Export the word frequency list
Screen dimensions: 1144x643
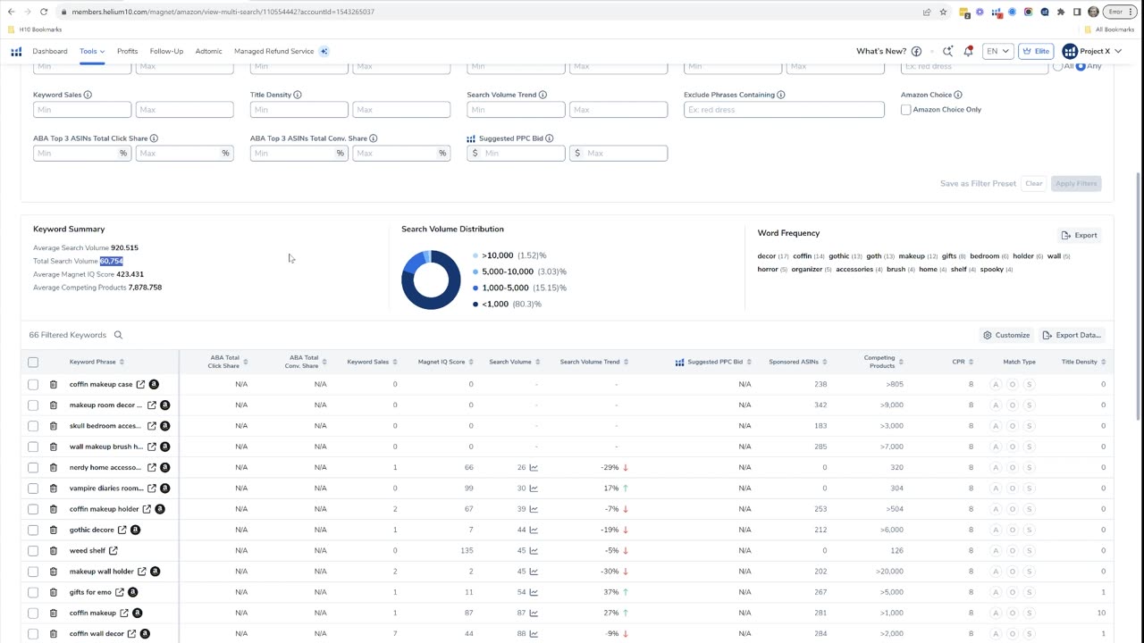pyautogui.click(x=1080, y=235)
